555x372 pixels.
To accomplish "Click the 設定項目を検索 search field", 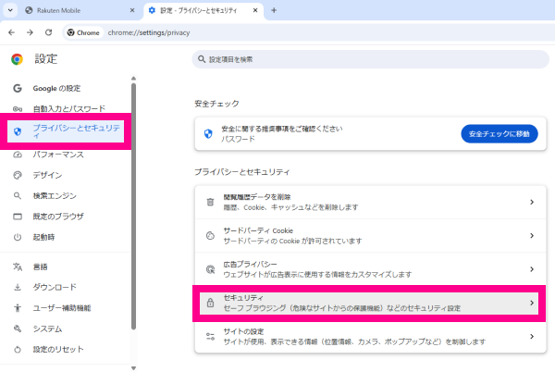I will [x=370, y=59].
